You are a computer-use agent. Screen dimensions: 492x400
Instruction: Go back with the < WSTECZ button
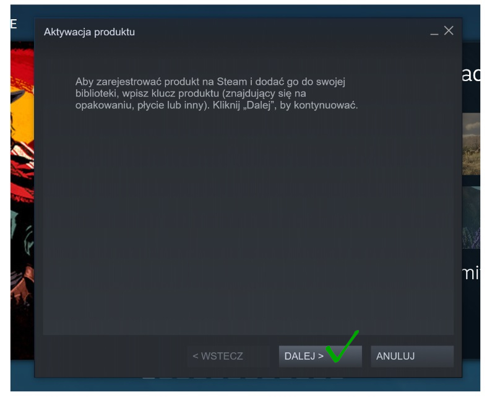click(x=228, y=356)
